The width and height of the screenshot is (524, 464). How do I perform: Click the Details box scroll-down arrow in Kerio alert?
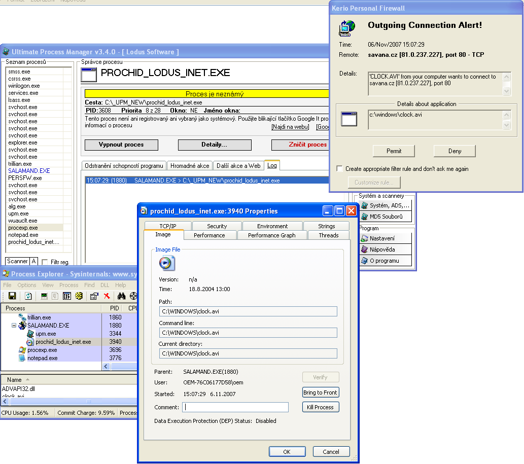tap(507, 91)
